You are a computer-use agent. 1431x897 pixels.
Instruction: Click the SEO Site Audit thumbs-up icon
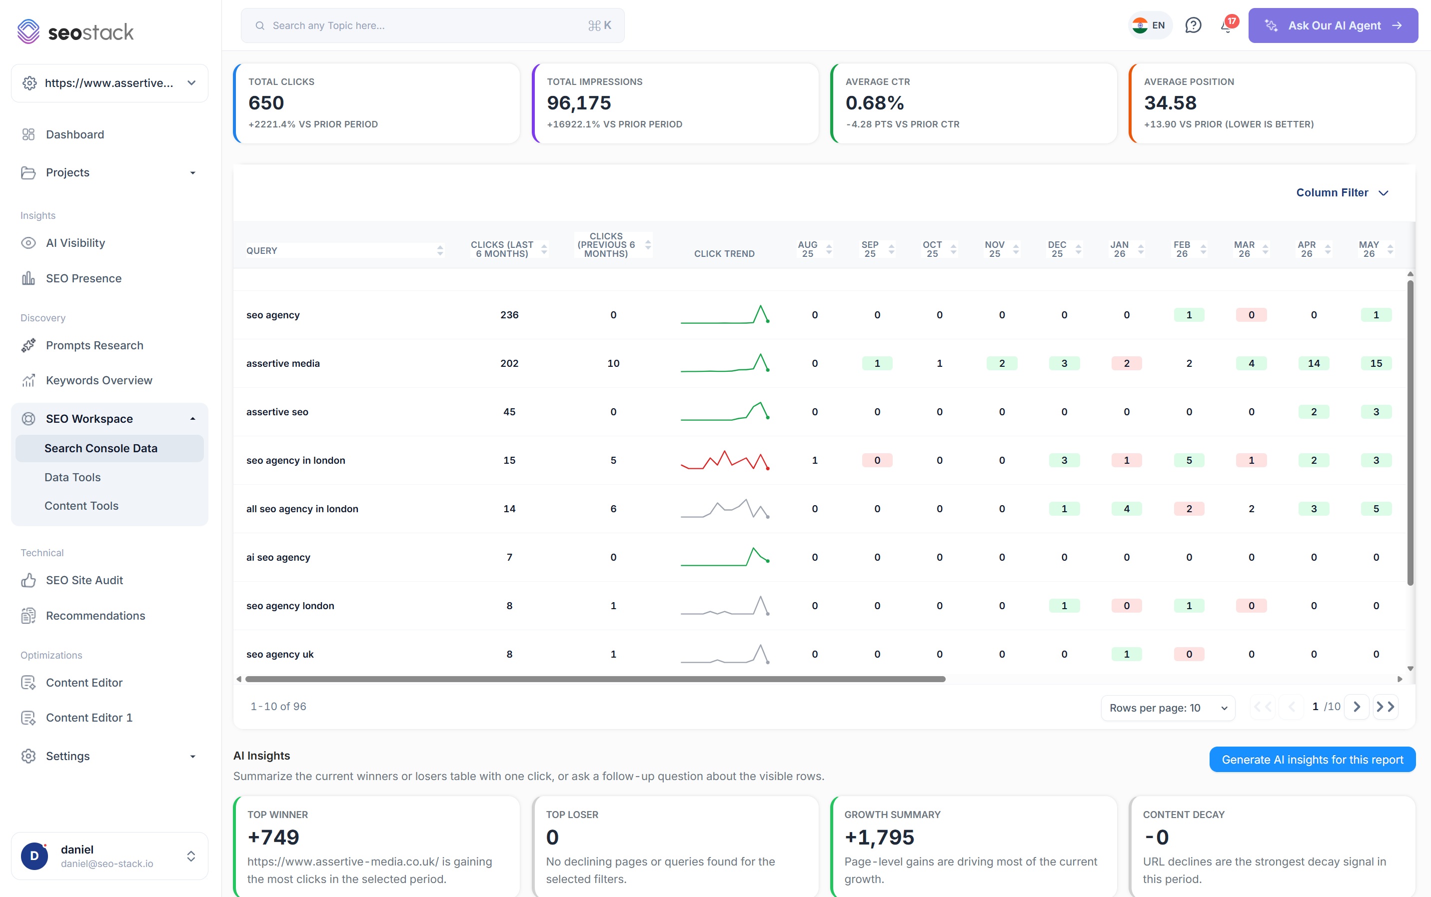(28, 580)
